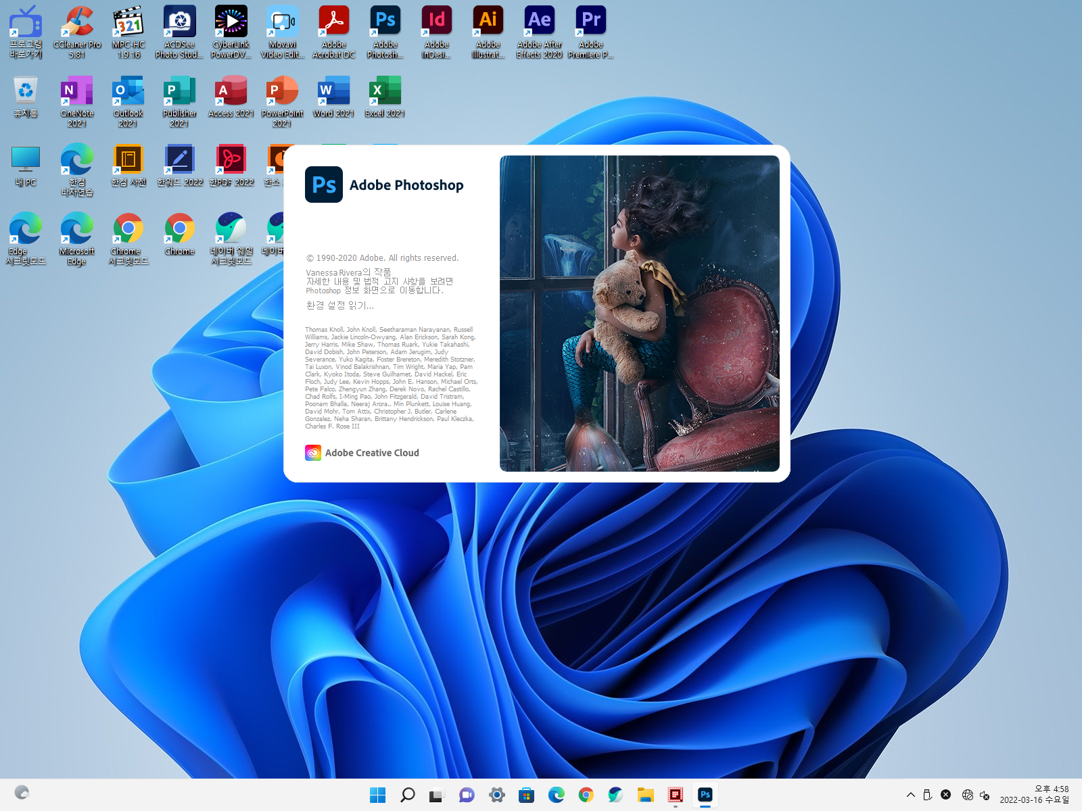
Task: Click the USB safely remove tray icon
Action: tap(928, 795)
